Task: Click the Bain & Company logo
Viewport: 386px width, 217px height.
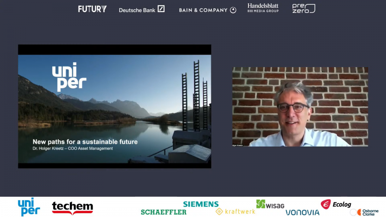Action: pos(207,10)
